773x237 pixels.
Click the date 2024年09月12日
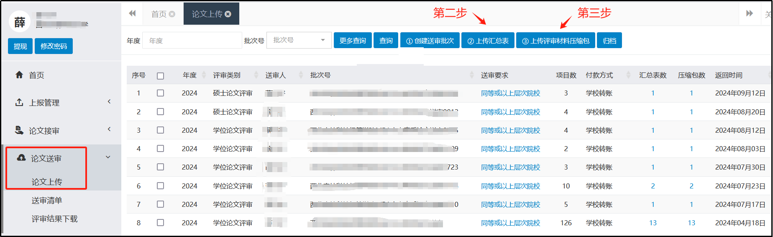click(x=740, y=93)
